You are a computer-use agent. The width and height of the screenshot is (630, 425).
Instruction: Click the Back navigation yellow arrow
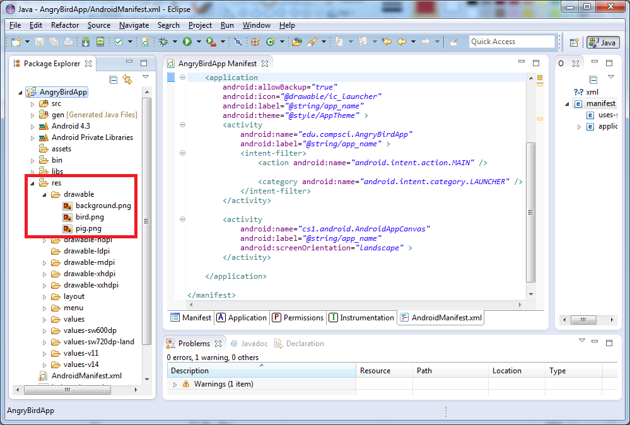(402, 42)
